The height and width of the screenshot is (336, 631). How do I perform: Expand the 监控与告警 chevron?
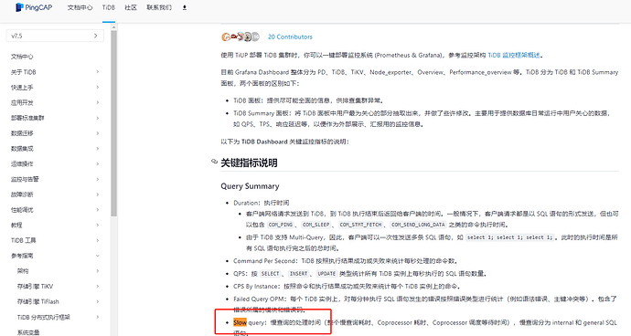coord(97,179)
